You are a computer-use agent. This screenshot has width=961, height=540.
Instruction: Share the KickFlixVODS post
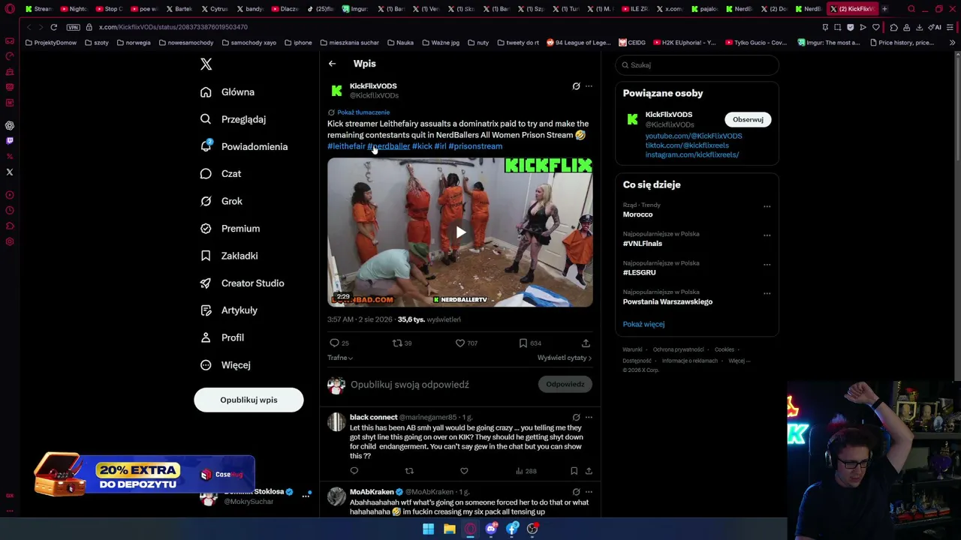click(586, 343)
